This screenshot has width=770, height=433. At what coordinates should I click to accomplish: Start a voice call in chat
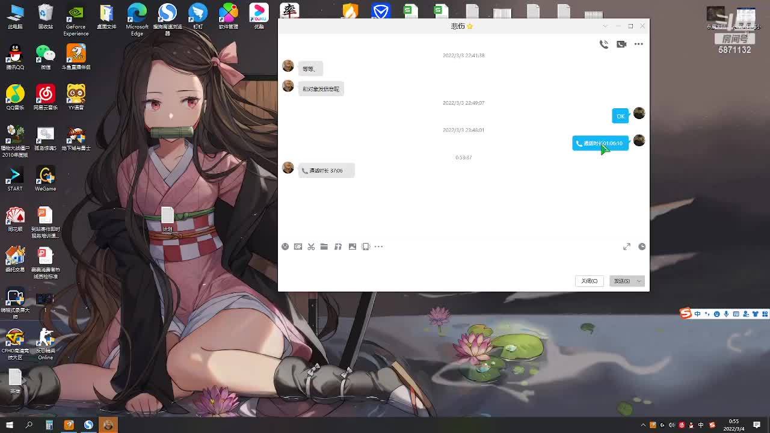coord(603,44)
